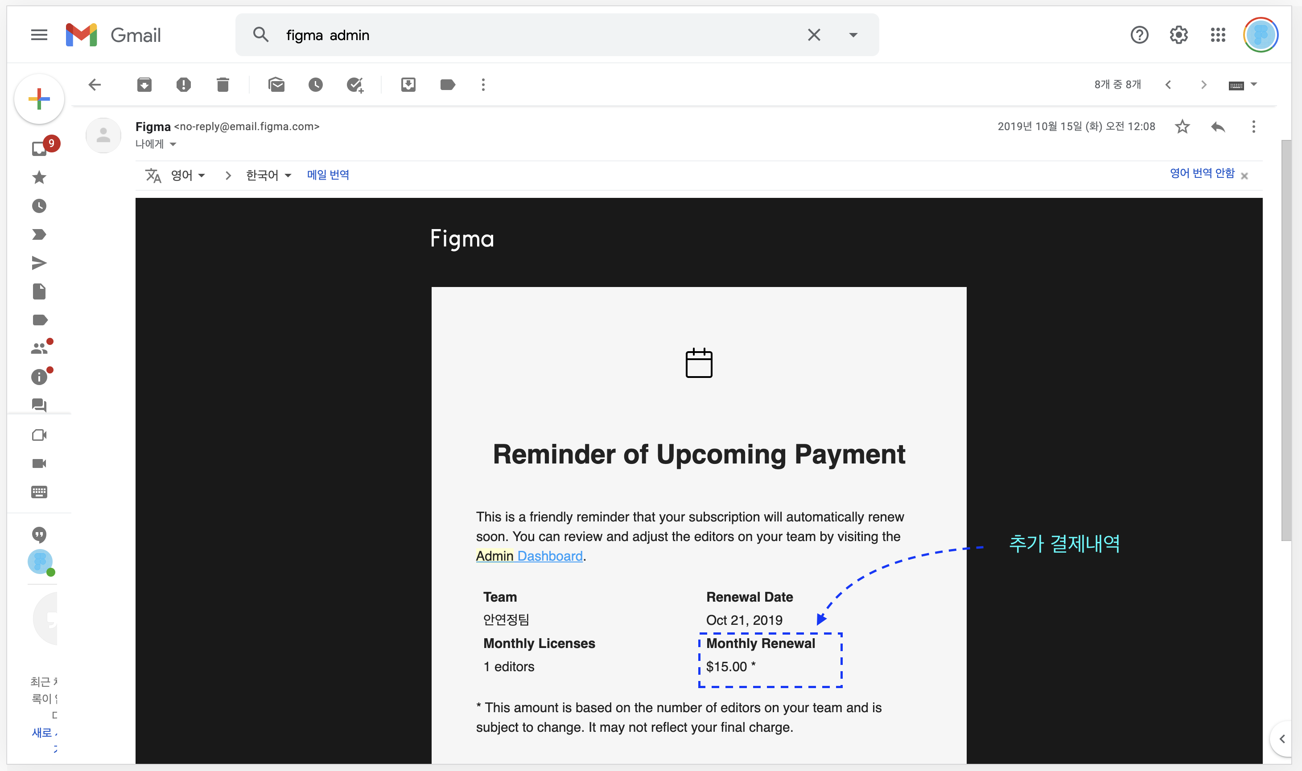
Task: Open Starred mail in sidebar
Action: (39, 178)
